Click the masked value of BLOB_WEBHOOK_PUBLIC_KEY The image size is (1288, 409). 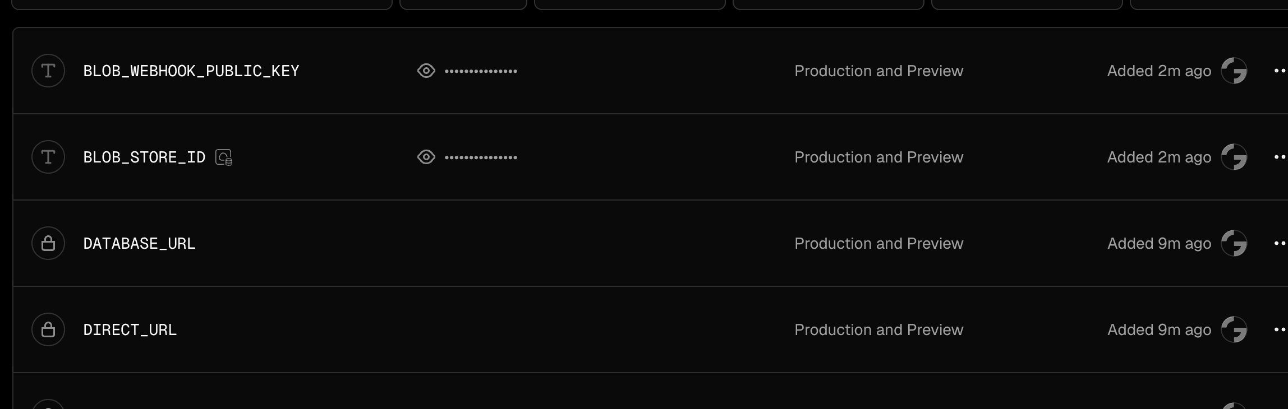click(481, 71)
